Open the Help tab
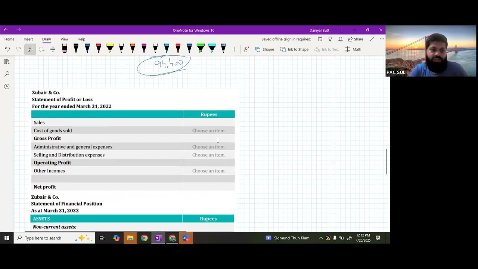478x269 pixels. (81, 39)
